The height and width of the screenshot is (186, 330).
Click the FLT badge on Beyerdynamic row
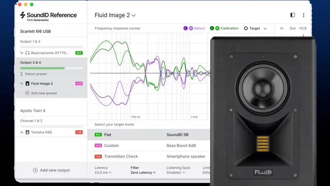coord(79,53)
